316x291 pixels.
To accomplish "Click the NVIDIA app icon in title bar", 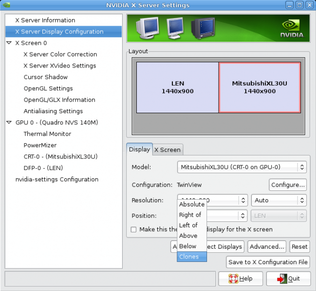I will click(6, 5).
